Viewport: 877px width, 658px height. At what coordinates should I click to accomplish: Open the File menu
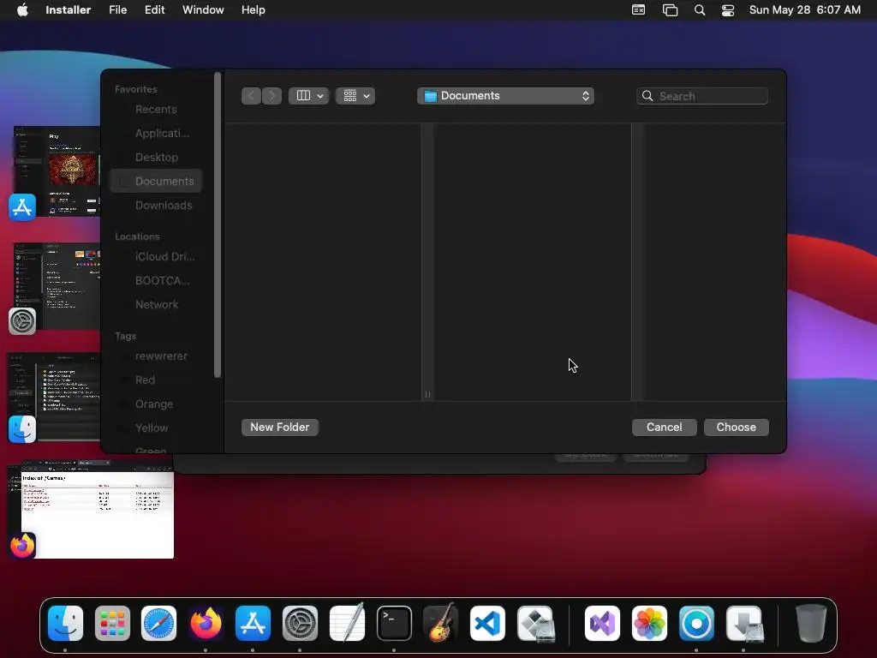117,10
